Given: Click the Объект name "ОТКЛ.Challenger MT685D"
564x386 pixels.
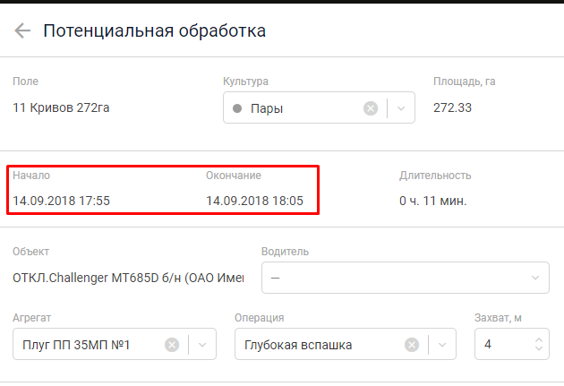Looking at the screenshot, I should [127, 278].
